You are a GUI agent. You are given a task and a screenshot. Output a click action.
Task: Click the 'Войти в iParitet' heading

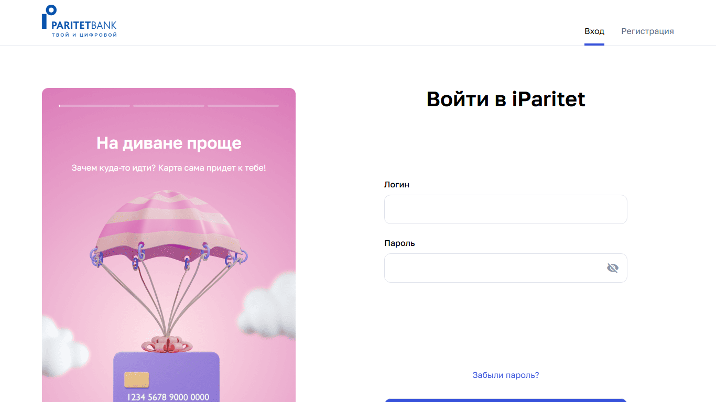[505, 99]
